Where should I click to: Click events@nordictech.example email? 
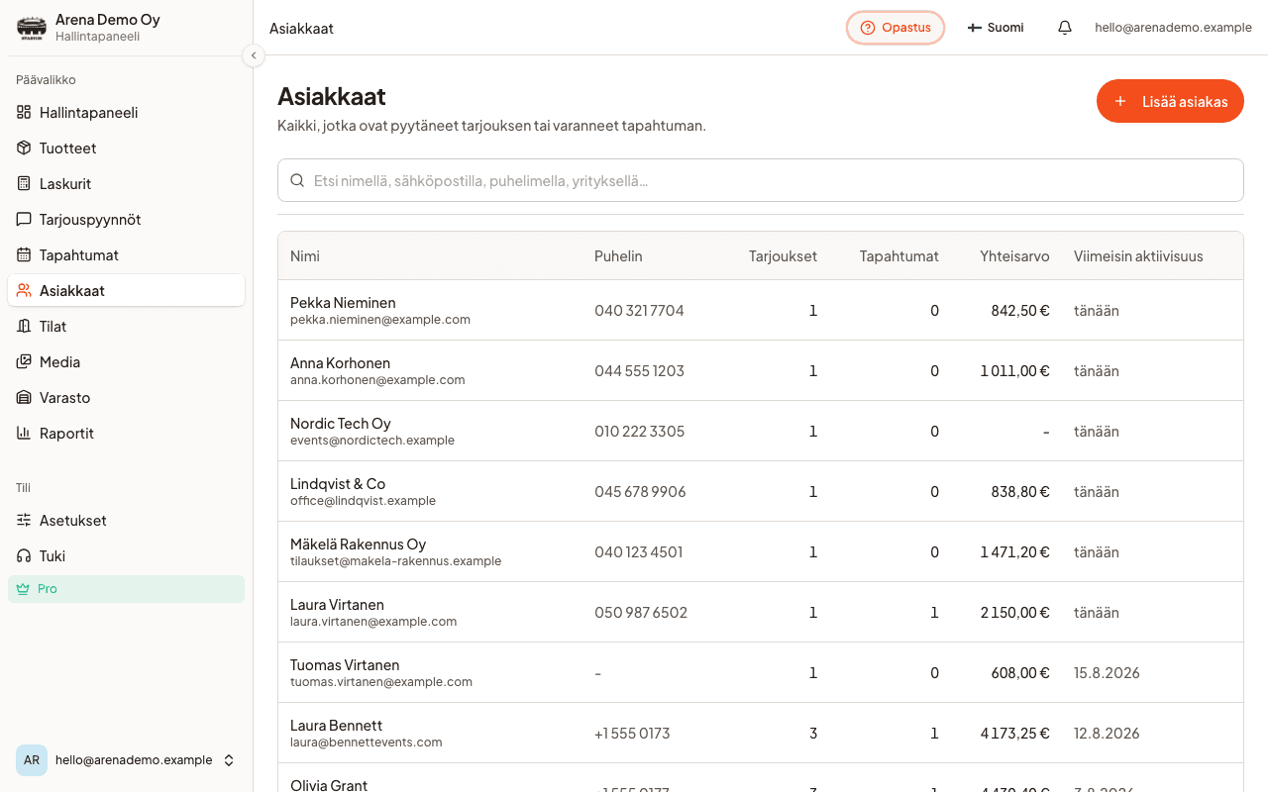(x=372, y=441)
